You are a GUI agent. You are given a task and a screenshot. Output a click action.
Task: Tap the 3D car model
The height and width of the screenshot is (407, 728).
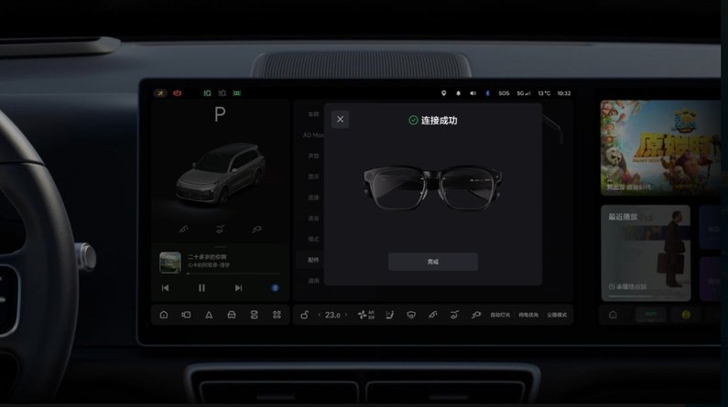221,173
